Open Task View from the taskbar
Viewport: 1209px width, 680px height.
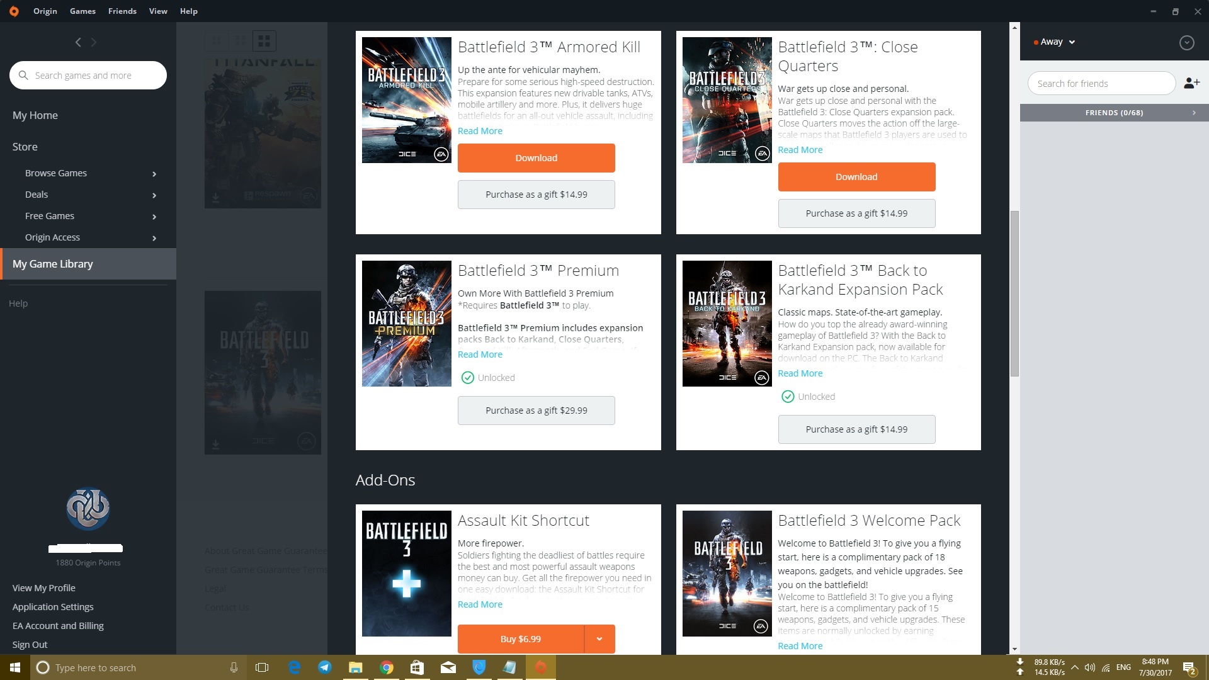262,667
